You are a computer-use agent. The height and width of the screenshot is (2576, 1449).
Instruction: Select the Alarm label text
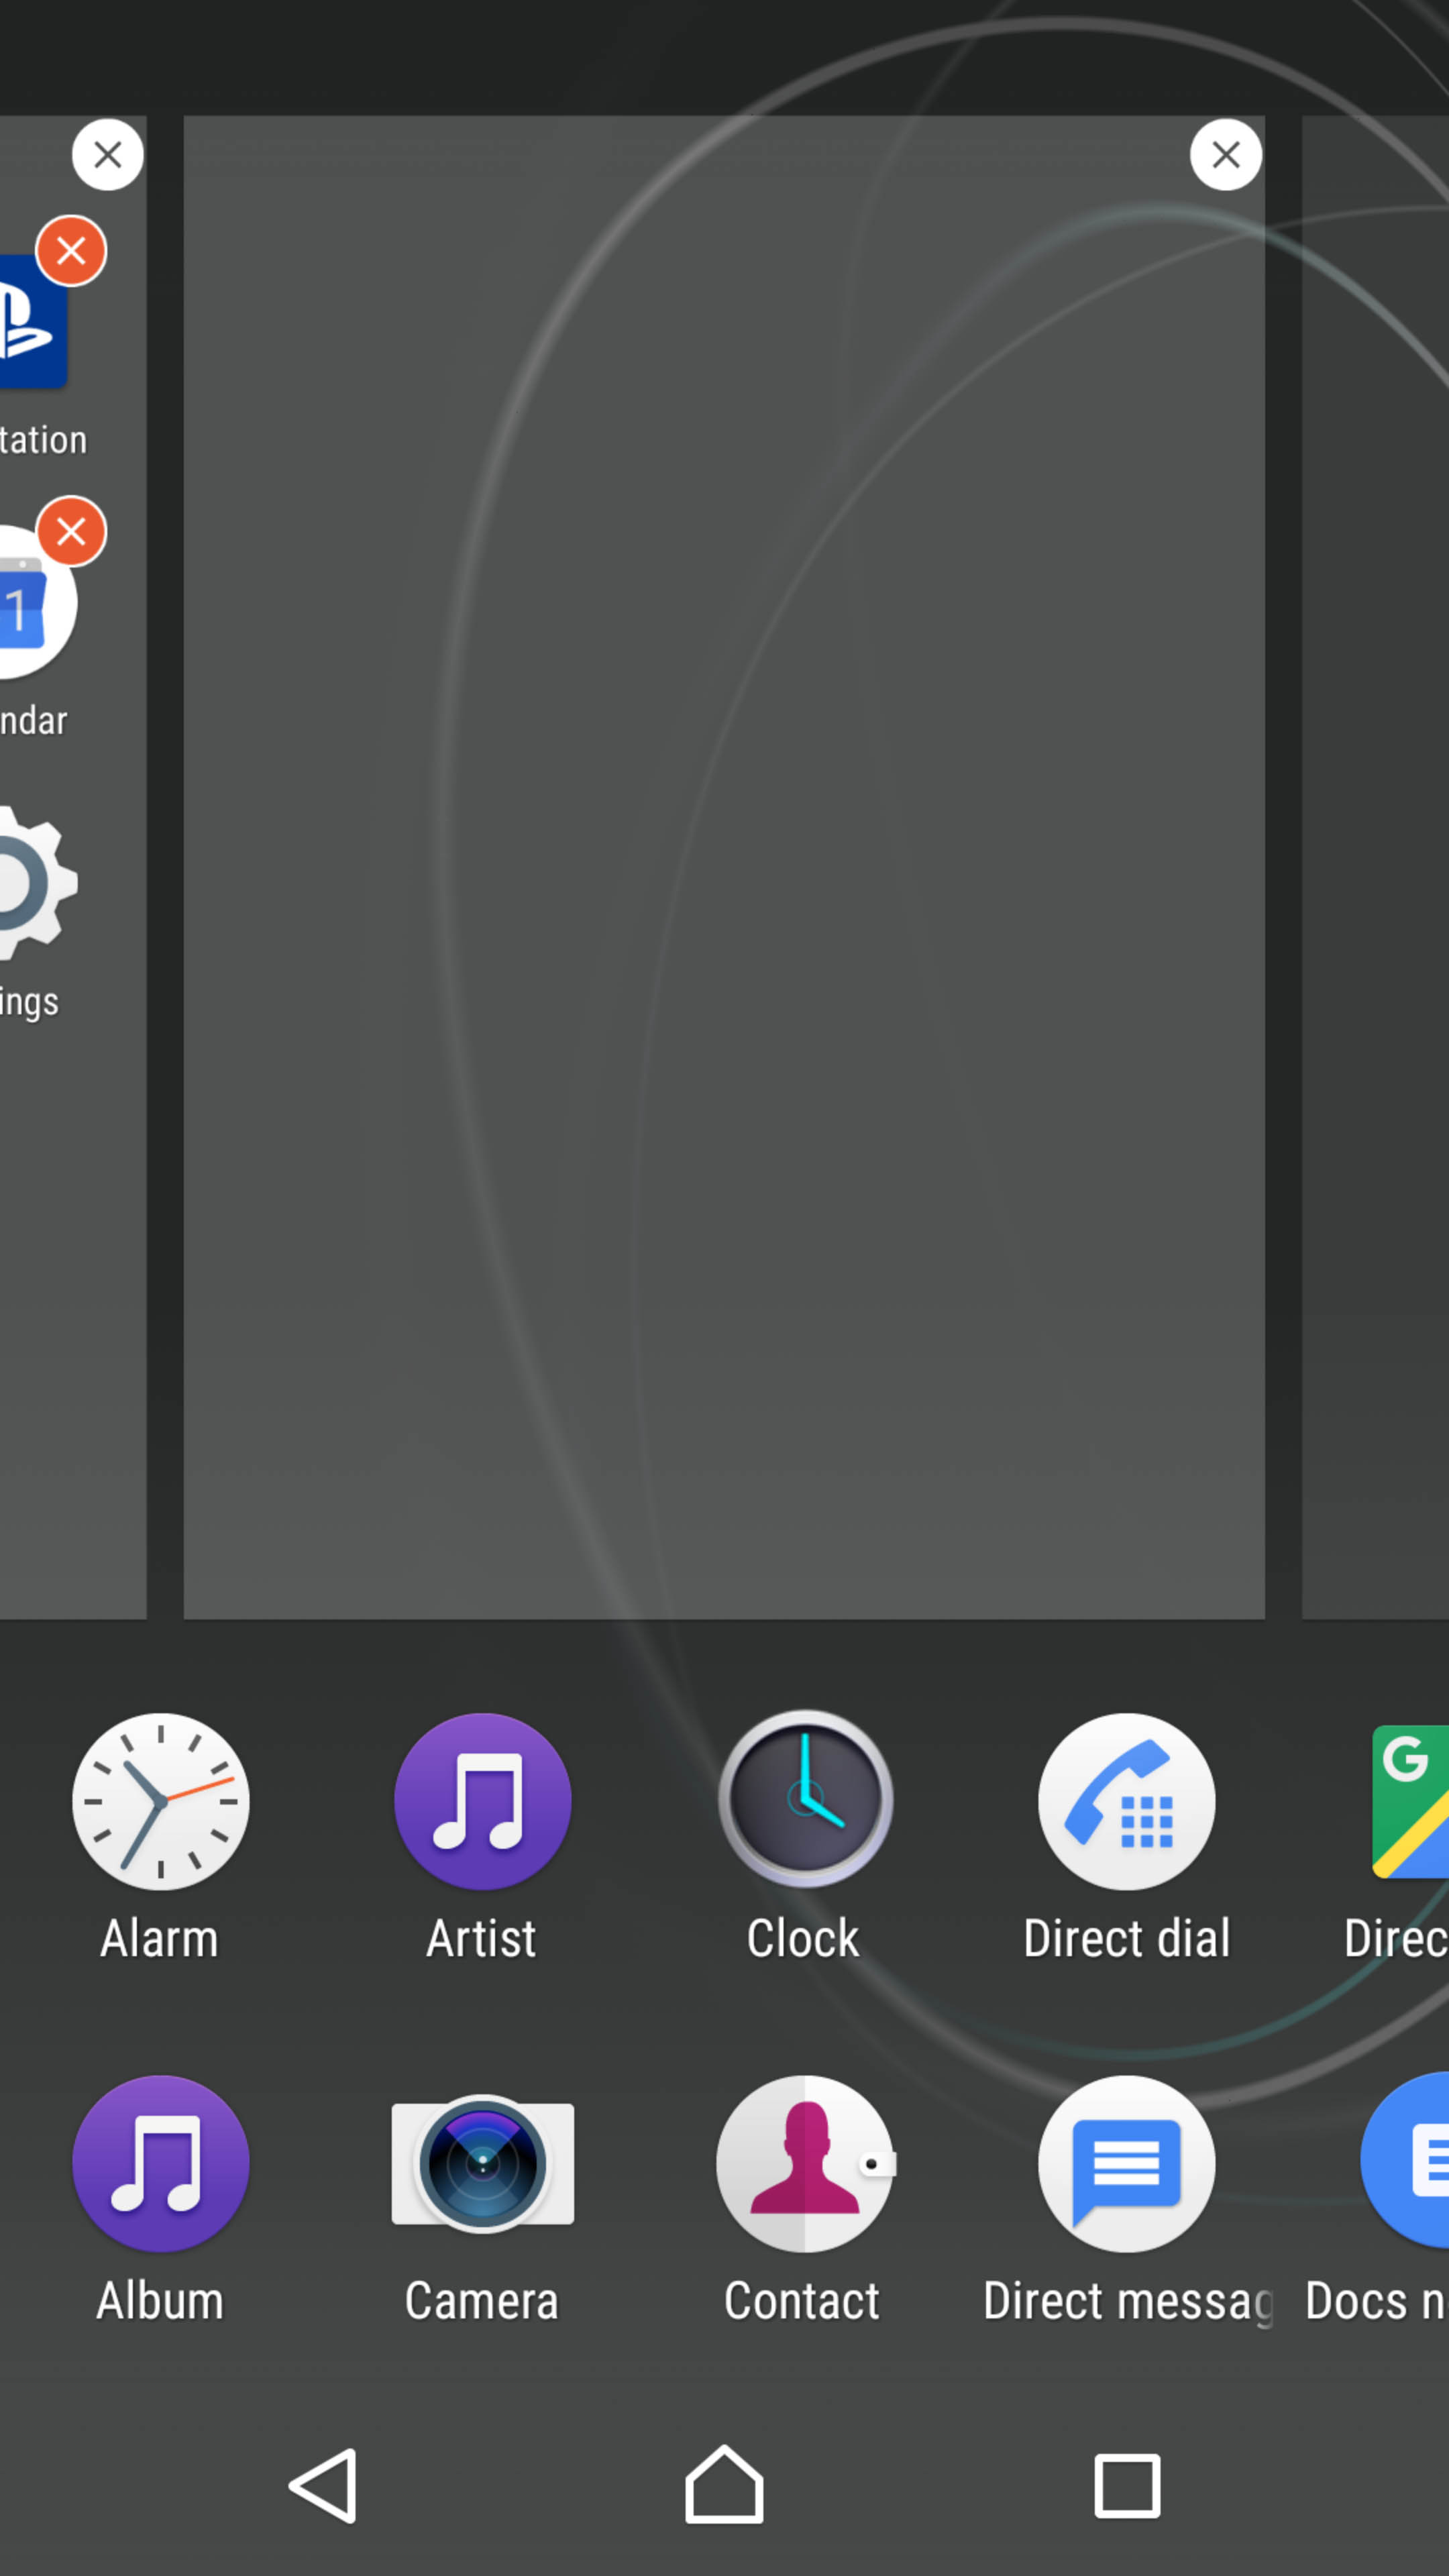160,1939
